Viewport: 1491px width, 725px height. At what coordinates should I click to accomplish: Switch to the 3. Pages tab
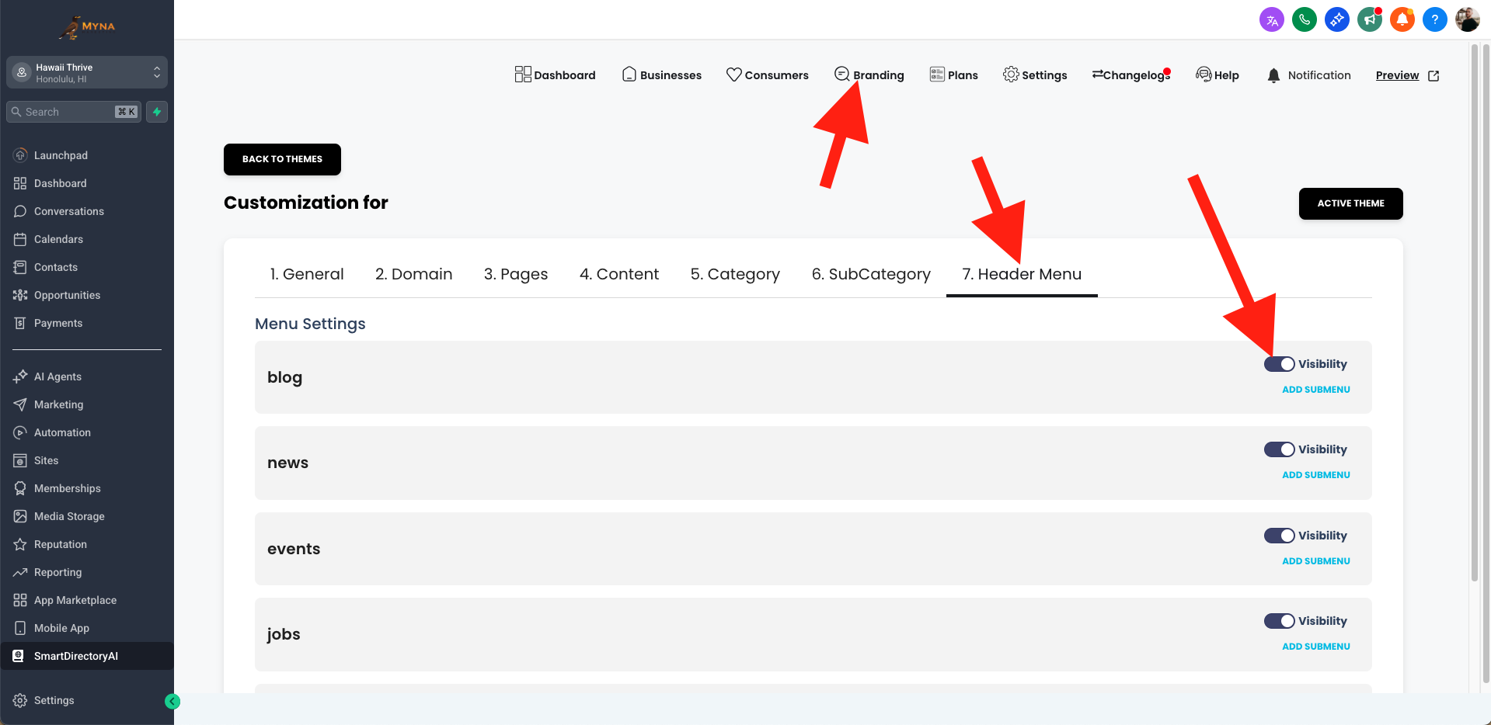516,274
